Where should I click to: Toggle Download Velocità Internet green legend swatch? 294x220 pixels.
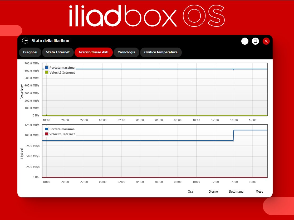click(x=47, y=72)
